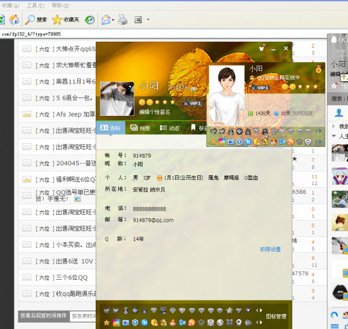This screenshot has height=329, width=348.
Task: Click the blue camera icon in profile bottom bar
Action: point(126,323)
